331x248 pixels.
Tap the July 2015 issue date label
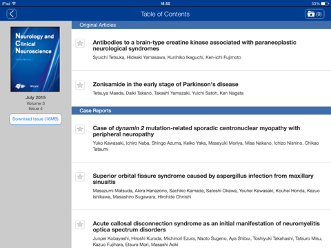click(x=36, y=97)
